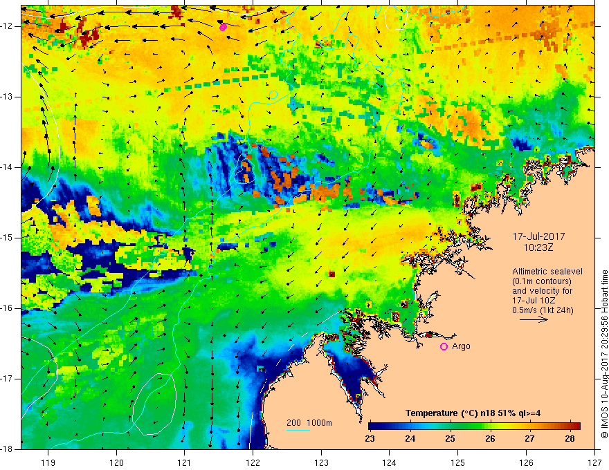This screenshot has height=470, width=609.
Task: Click the "28" tick label on the color bar
Action: pyautogui.click(x=570, y=439)
